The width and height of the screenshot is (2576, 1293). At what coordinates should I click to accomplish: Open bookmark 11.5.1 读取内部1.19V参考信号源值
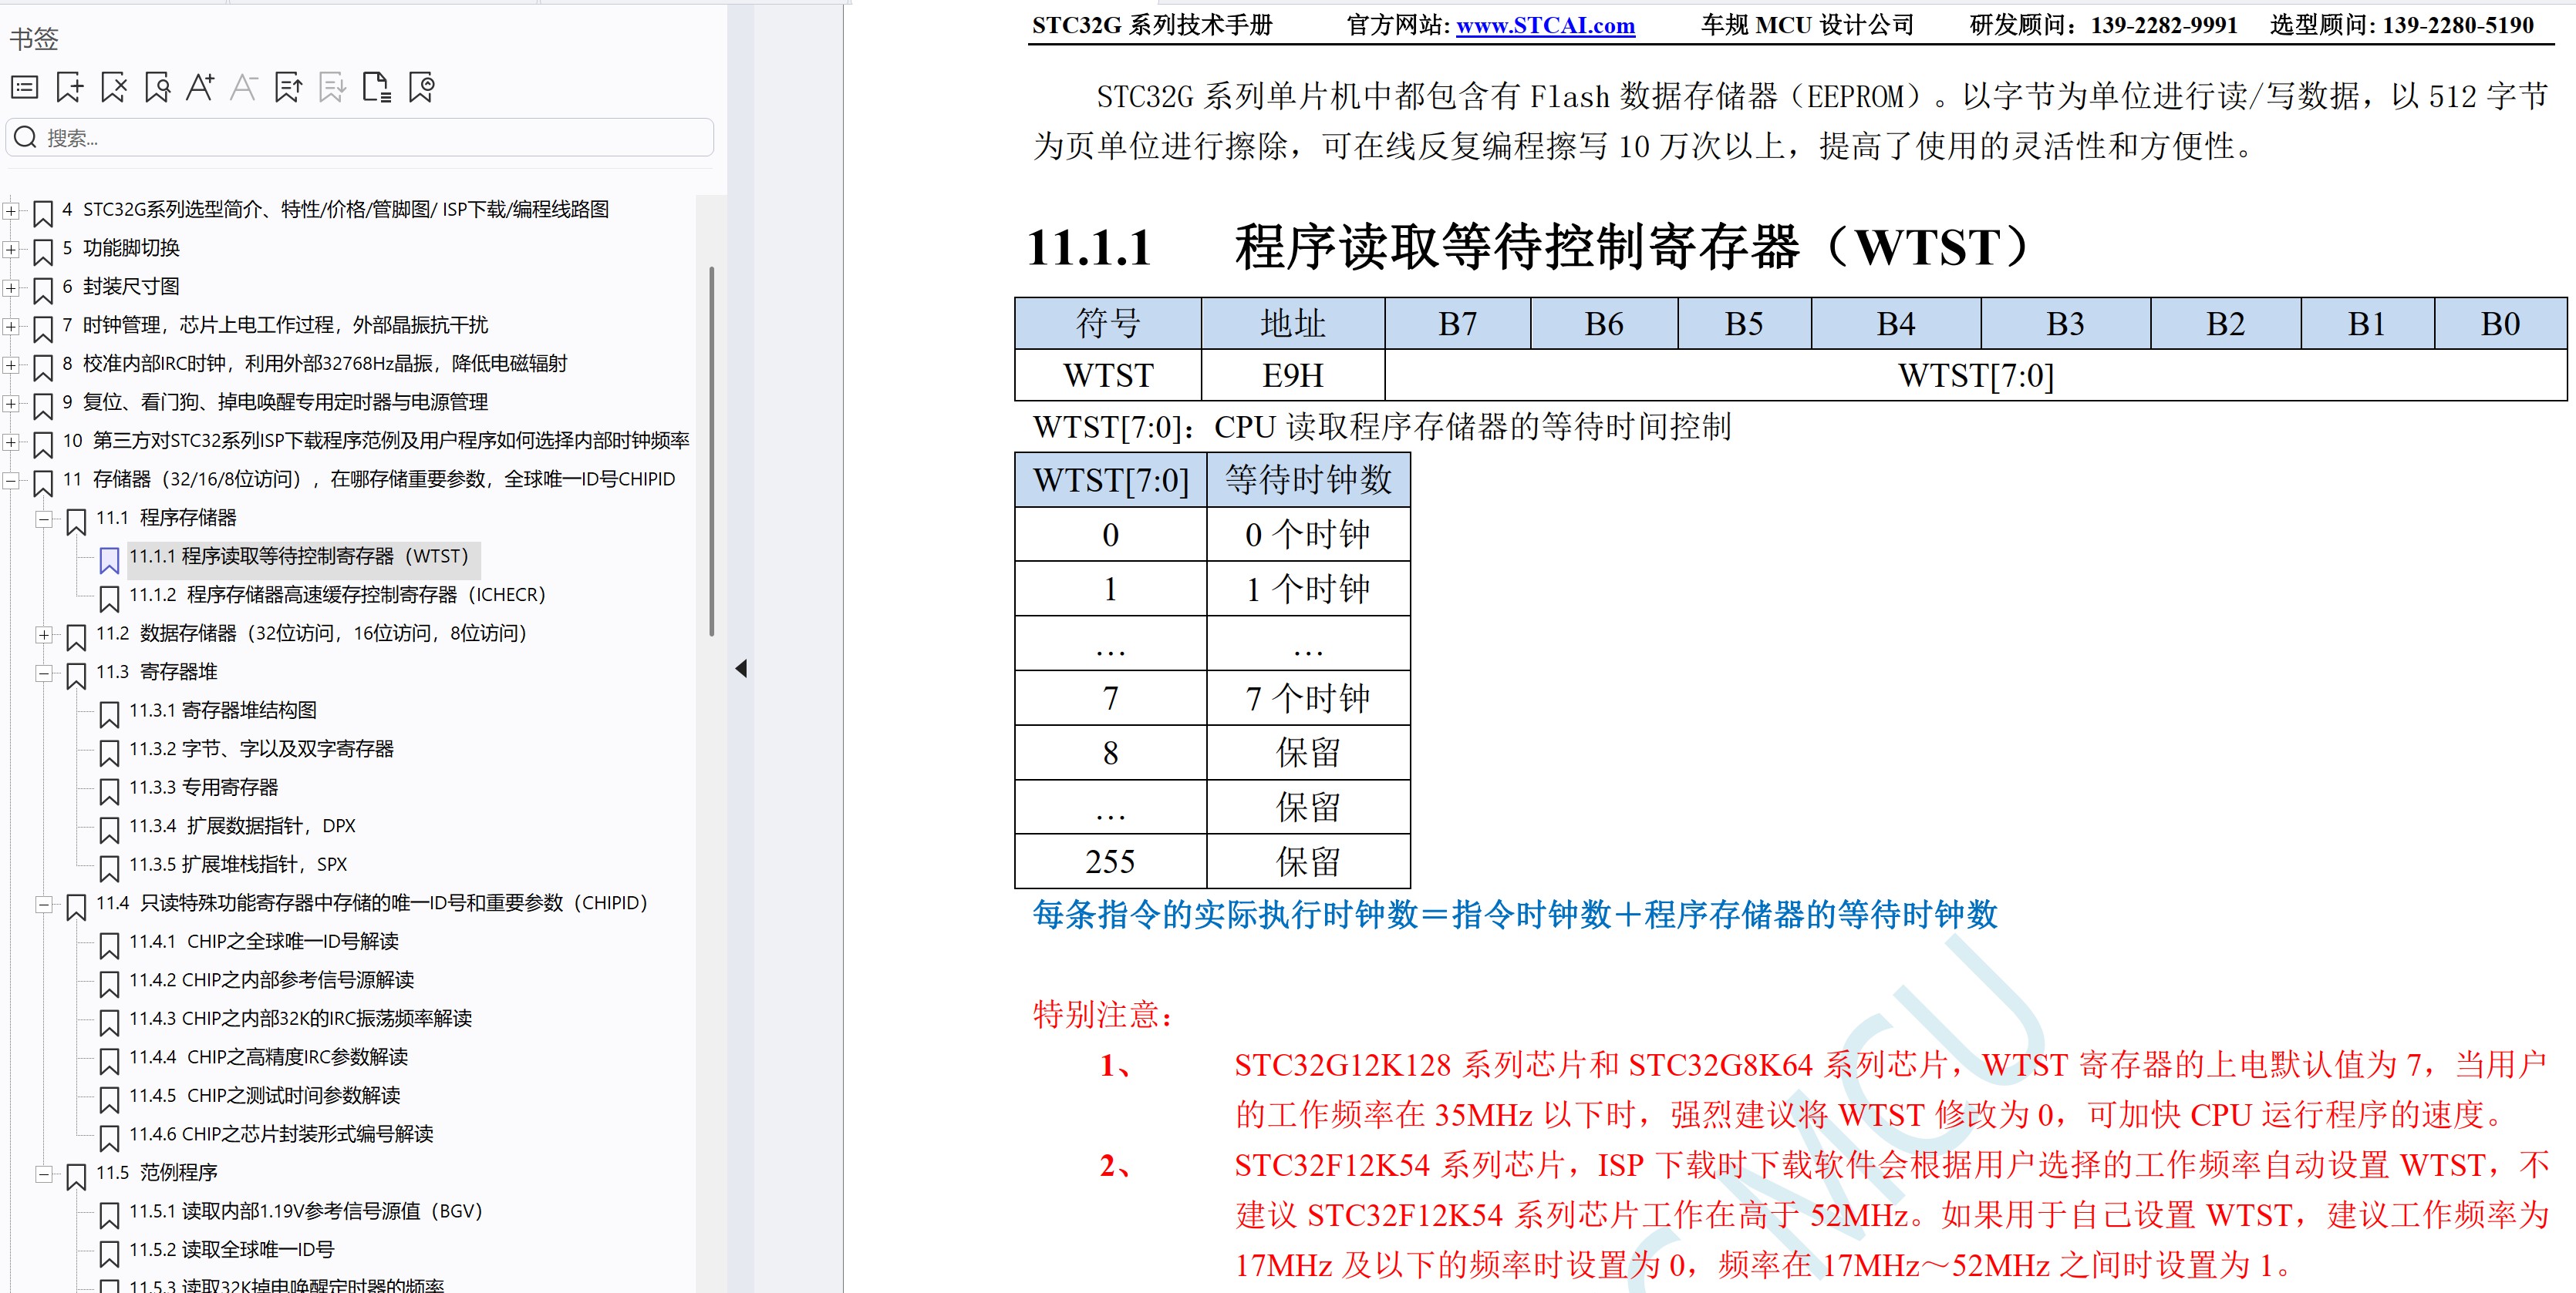click(x=306, y=1211)
